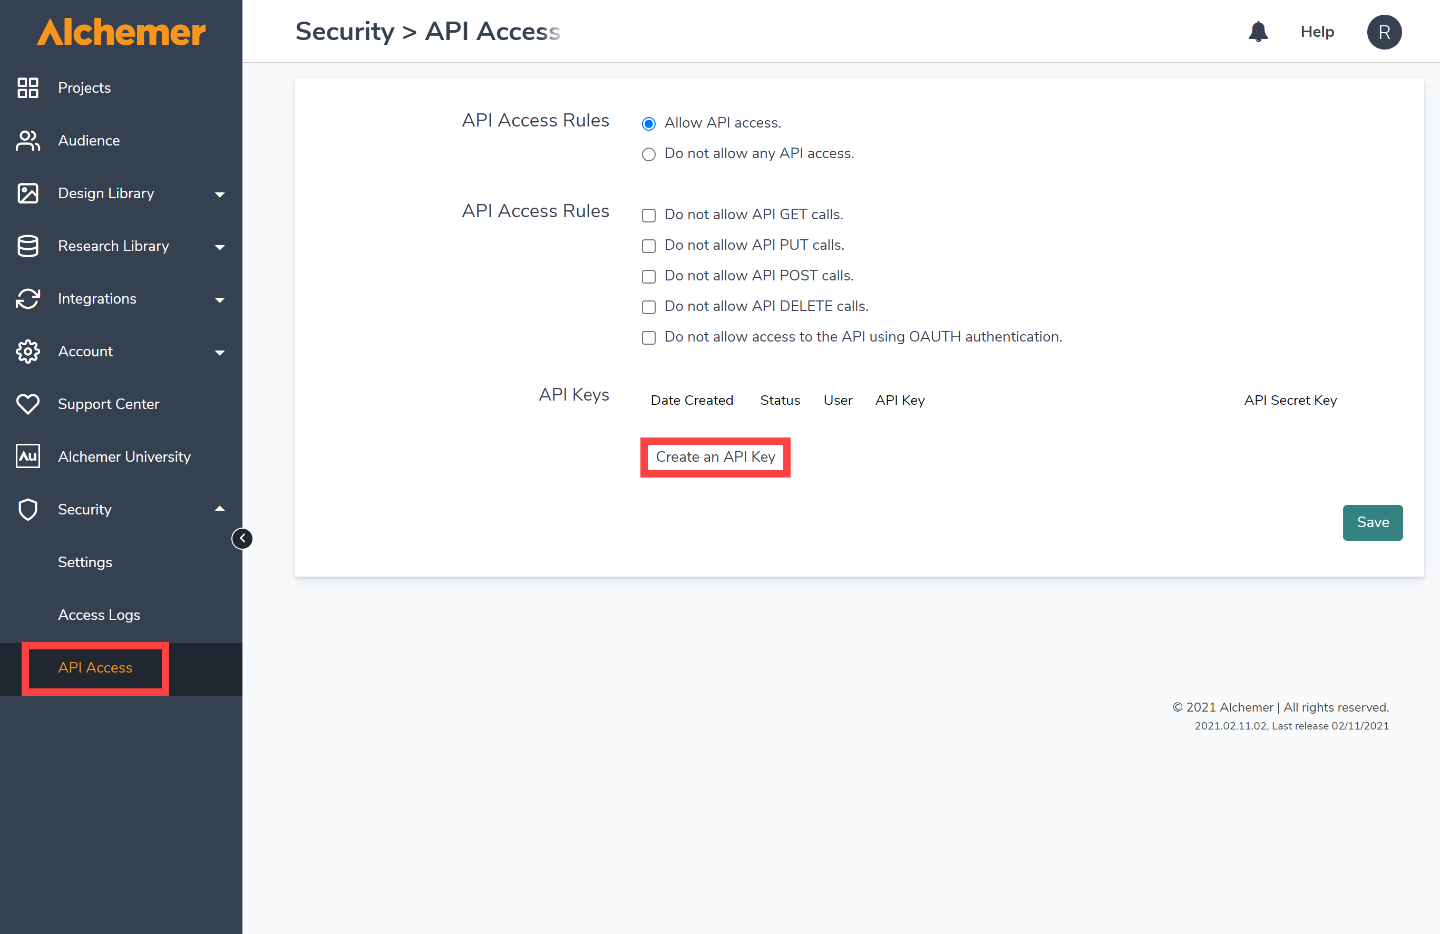Click the Account label
Viewport: 1440px width, 934px height.
pyautogui.click(x=85, y=351)
